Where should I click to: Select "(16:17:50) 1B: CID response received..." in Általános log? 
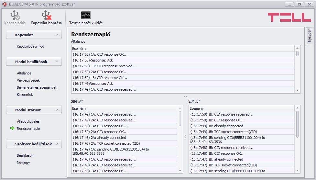click(x=183, y=66)
